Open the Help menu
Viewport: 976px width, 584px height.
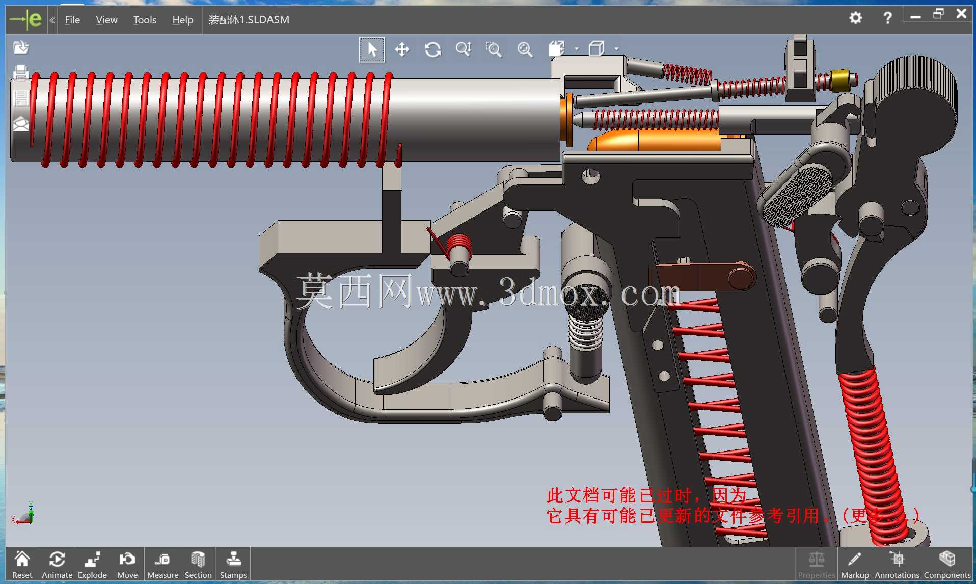pyautogui.click(x=182, y=20)
